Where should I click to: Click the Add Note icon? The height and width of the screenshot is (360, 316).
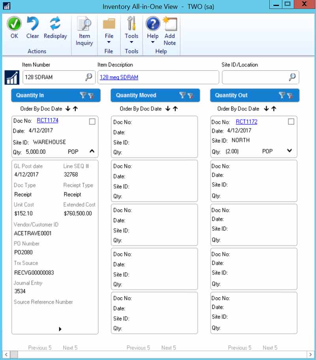(x=170, y=25)
